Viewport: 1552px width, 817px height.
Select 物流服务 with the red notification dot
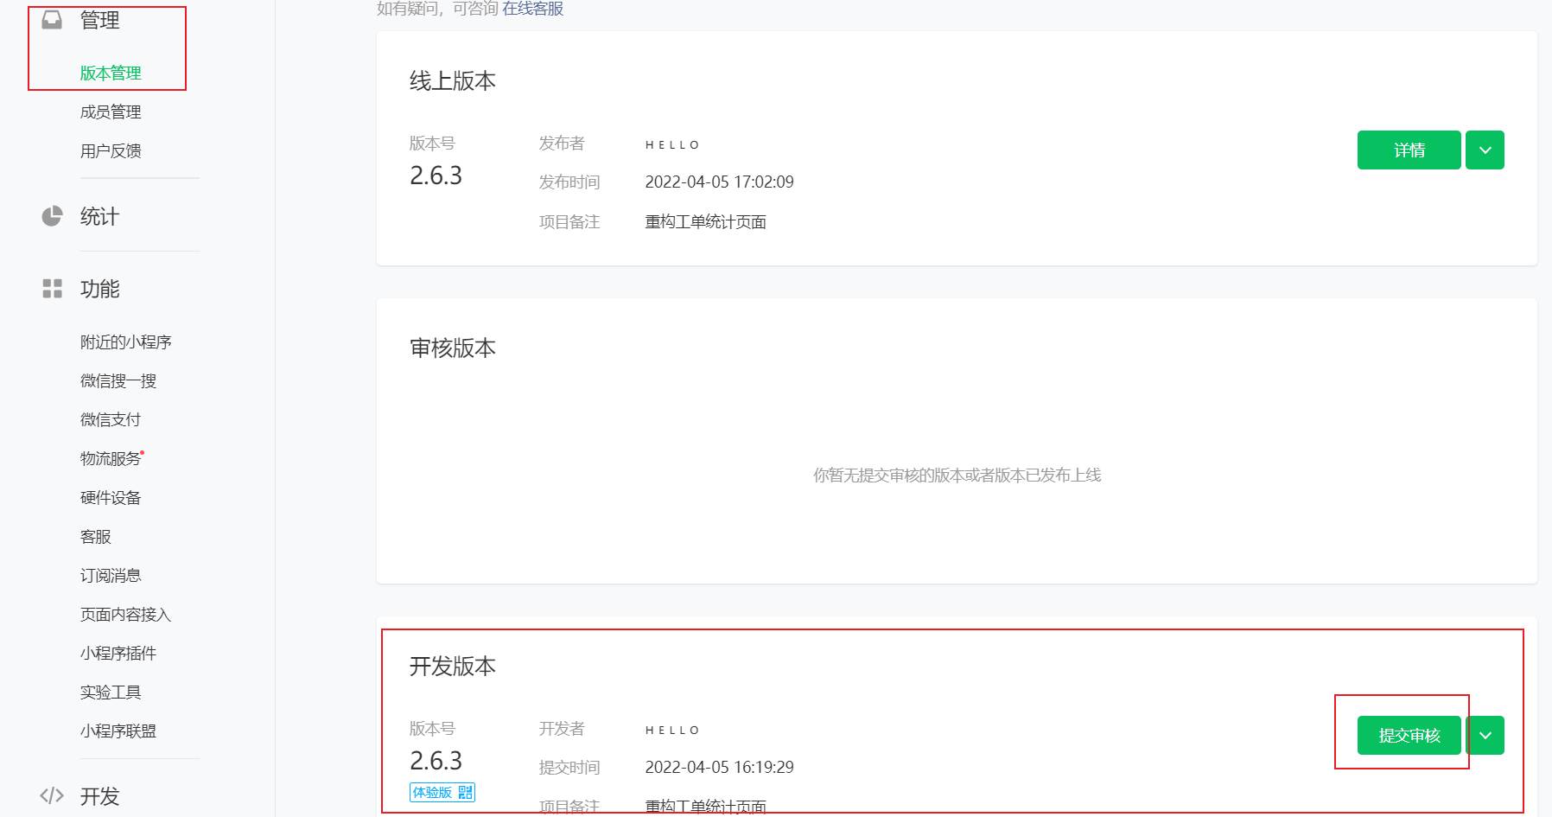tap(110, 458)
